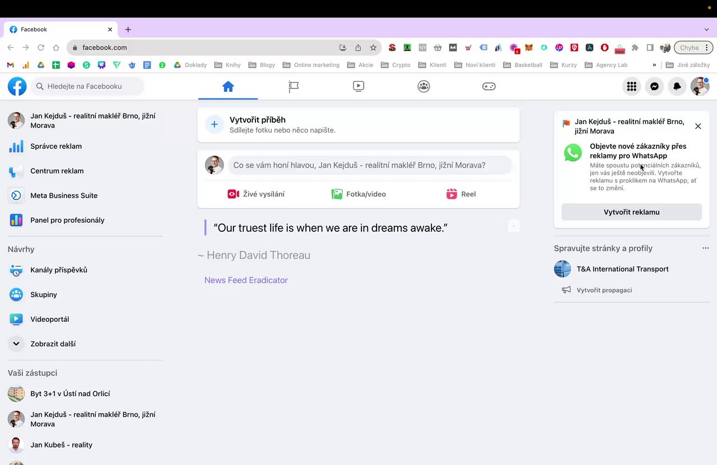The height and width of the screenshot is (465, 717).
Task: Expand Zobrazit další in the sidebar
Action: [85, 344]
